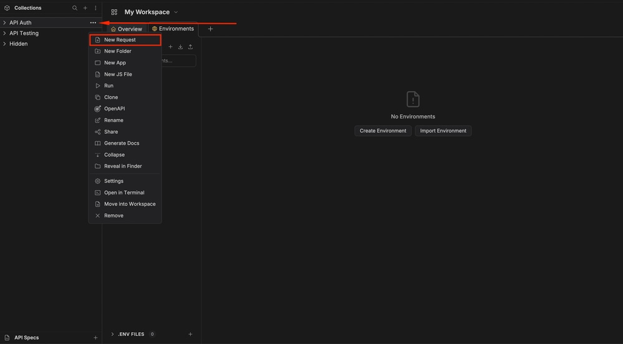Open the My Workspace dropdown chevron

tap(176, 12)
